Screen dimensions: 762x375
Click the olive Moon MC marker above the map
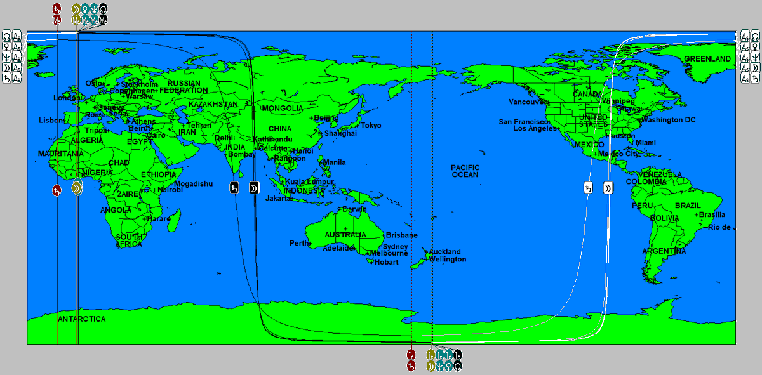coord(76,14)
